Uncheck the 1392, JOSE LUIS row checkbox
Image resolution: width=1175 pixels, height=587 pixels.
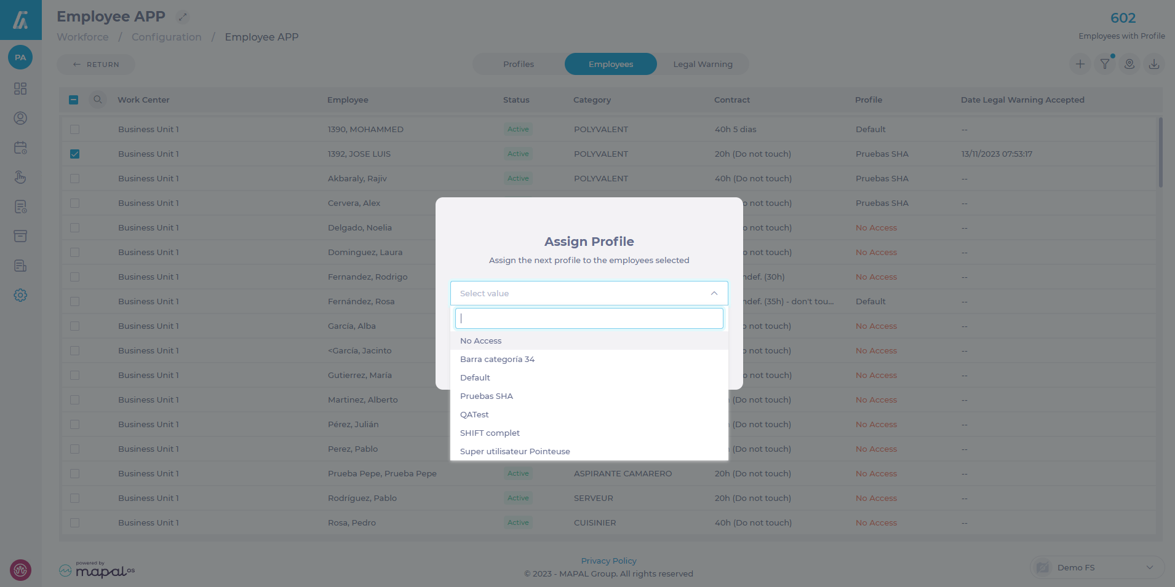coord(74,154)
